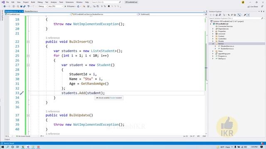Start debugging with IIS Express button
The height and width of the screenshot is (149, 266).
pyautogui.click(x=70, y=7)
